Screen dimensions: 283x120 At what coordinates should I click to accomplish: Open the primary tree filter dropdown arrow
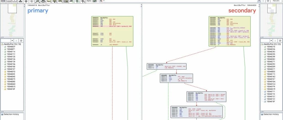12,41
